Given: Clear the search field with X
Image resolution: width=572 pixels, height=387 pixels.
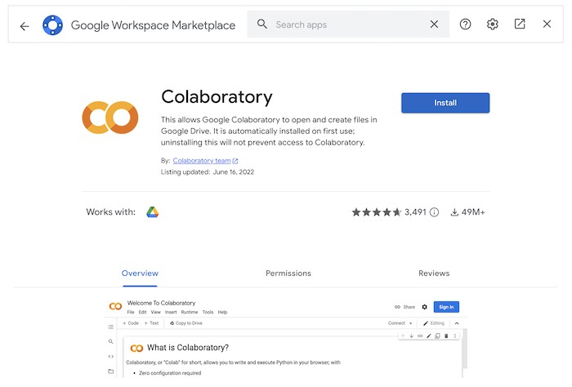Looking at the screenshot, I should pos(434,24).
